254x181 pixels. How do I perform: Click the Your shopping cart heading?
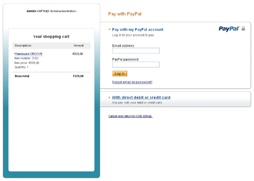[51, 37]
